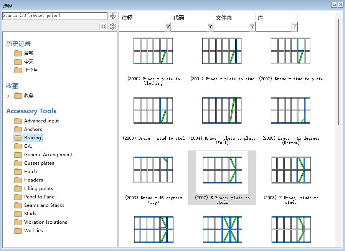Click the 历史记录 section heading
This screenshot has width=345, height=251.
(18, 43)
